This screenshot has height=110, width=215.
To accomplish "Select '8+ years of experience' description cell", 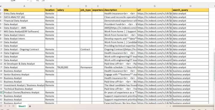I will coord(121,92).
